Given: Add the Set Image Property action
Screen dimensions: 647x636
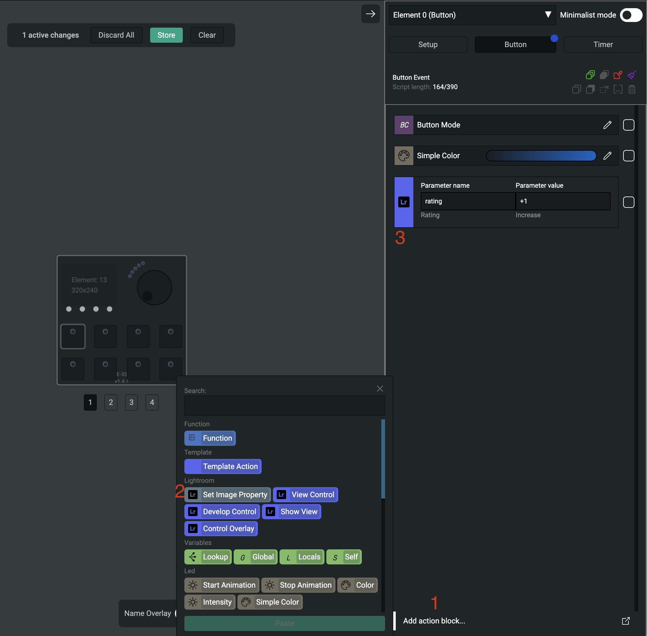Looking at the screenshot, I should pos(228,494).
